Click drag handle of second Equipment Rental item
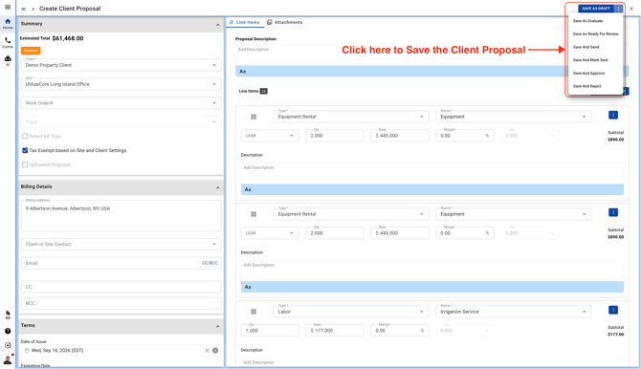The image size is (641, 369). pos(254,214)
